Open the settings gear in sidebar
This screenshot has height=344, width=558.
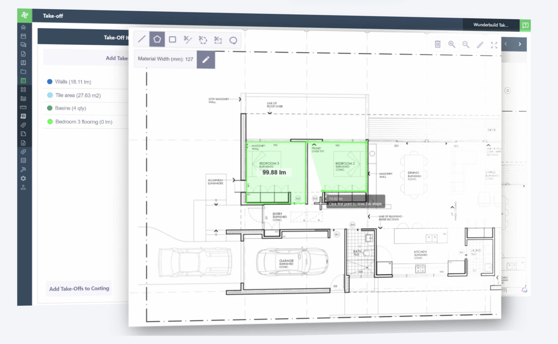[24, 178]
